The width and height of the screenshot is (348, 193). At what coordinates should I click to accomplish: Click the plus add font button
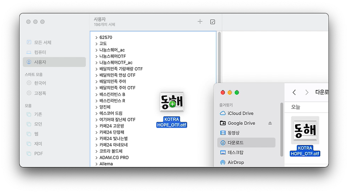coord(200,21)
